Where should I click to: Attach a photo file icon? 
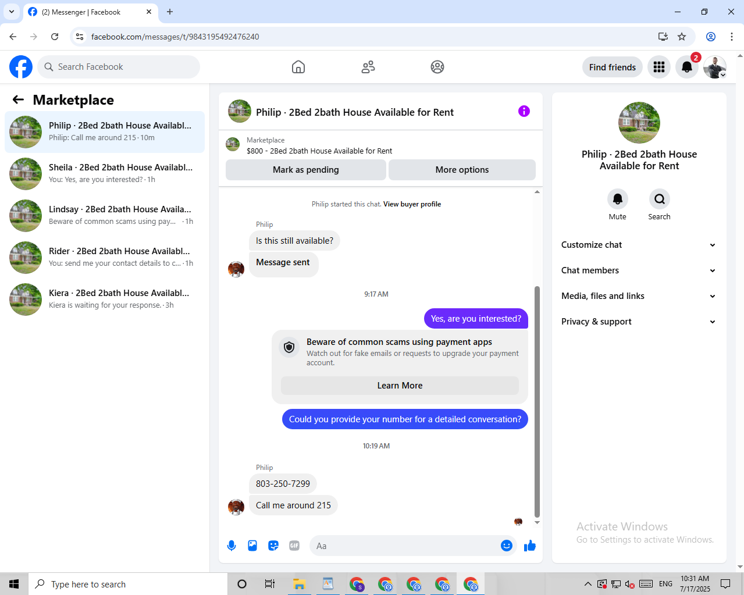[x=252, y=546]
